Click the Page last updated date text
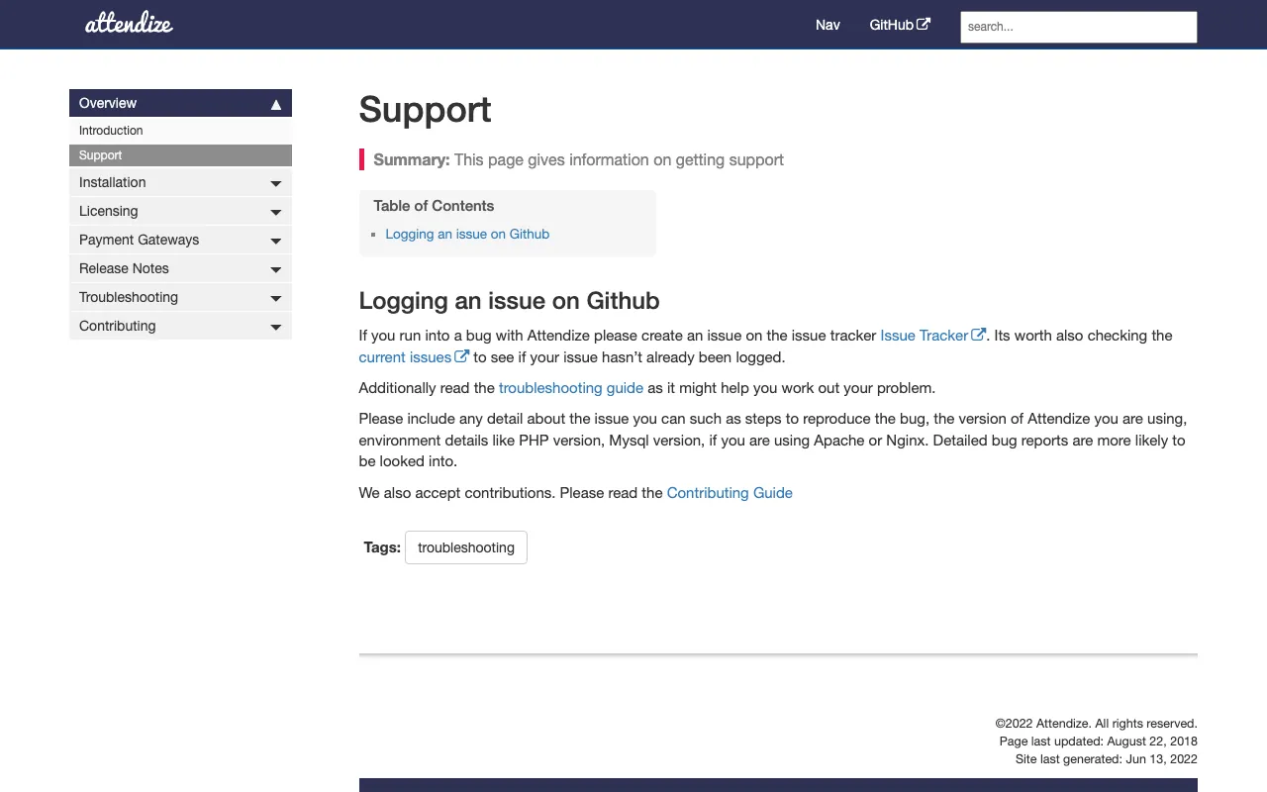Screen dimensions: 1267x792 pos(1099,742)
